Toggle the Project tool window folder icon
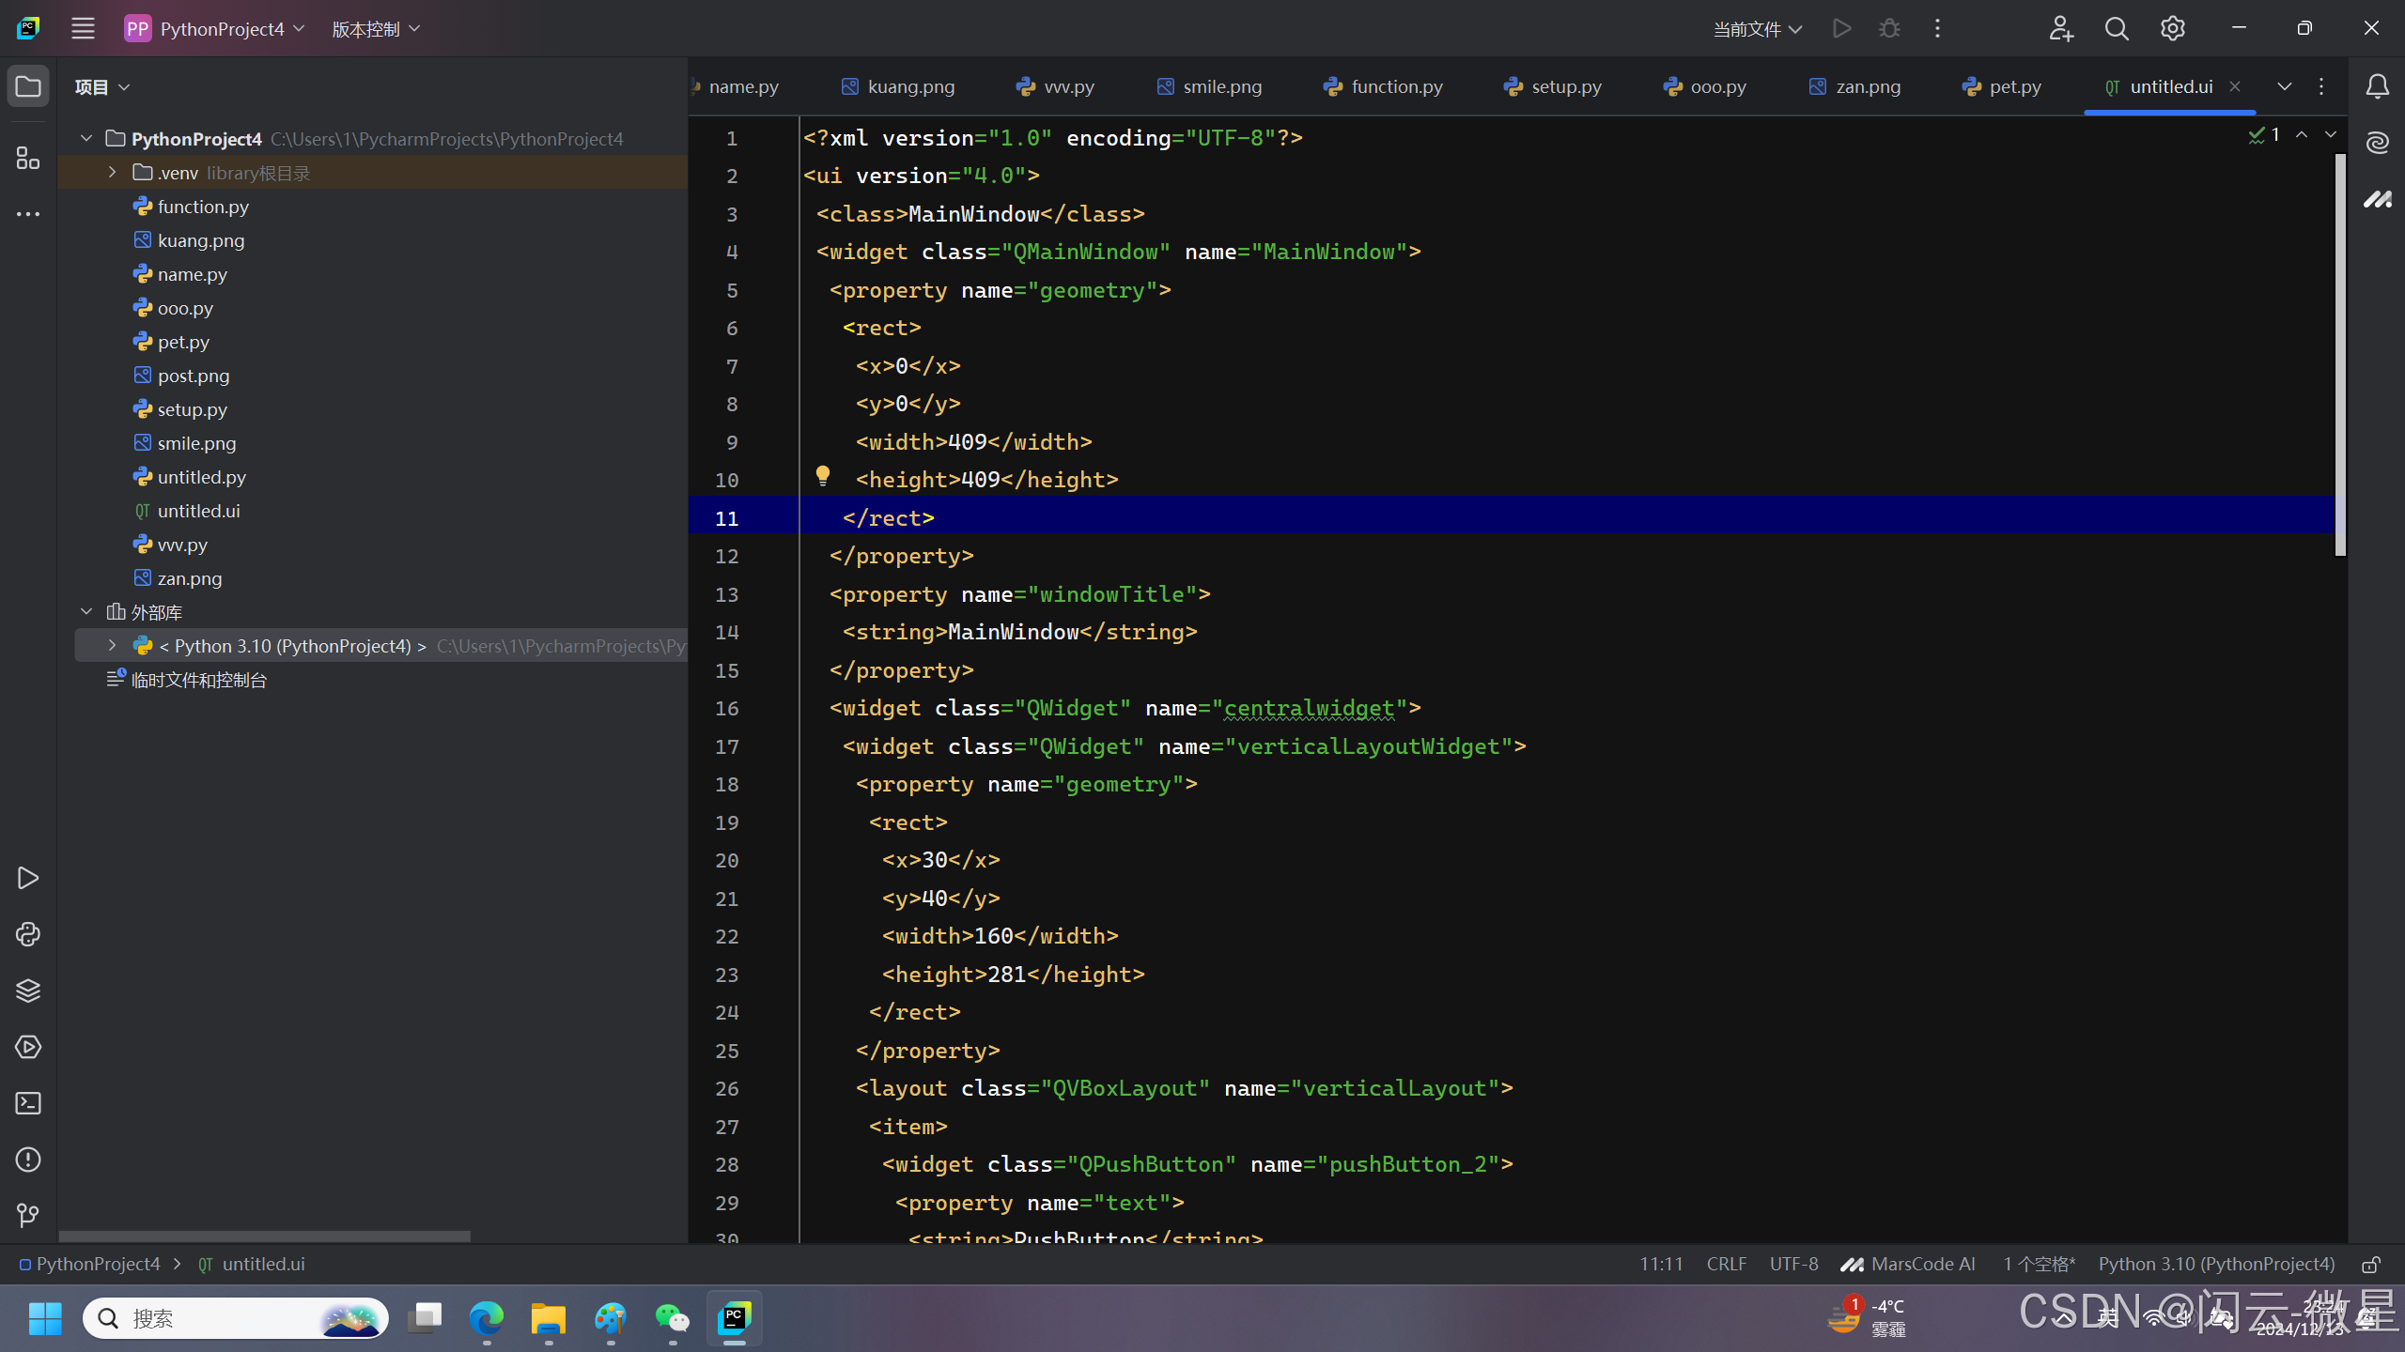The height and width of the screenshot is (1352, 2405). (28, 86)
